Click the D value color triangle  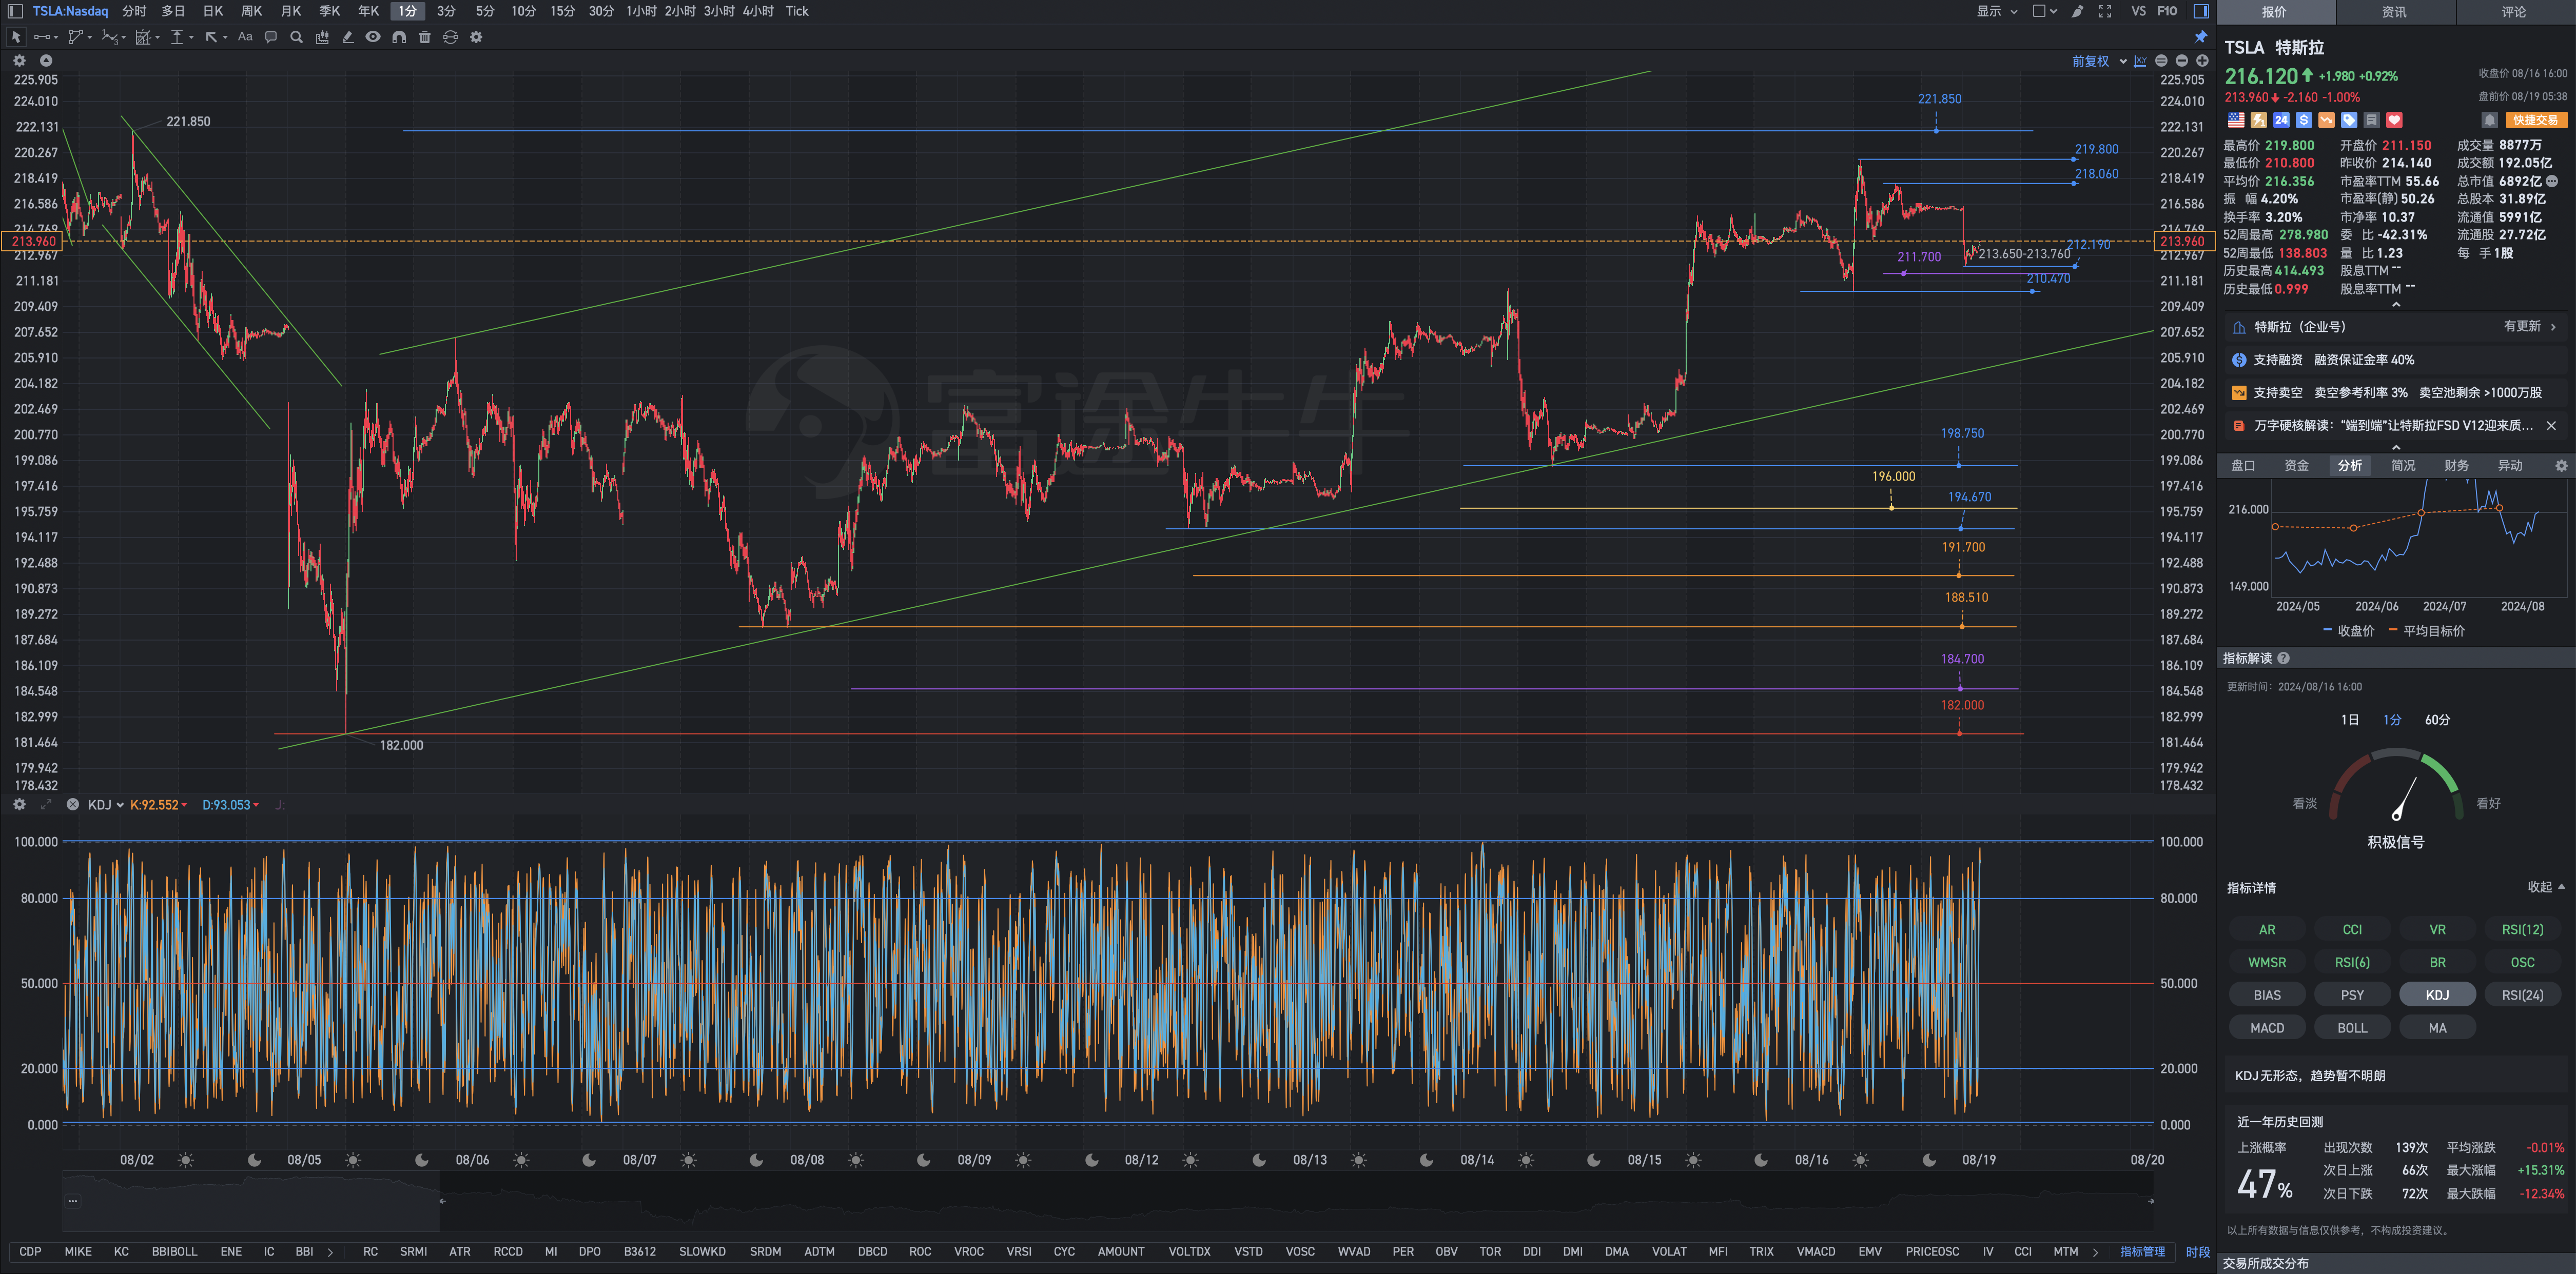[256, 805]
